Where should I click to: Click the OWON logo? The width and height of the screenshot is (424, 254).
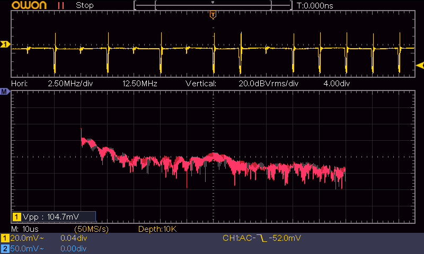[x=29, y=5]
